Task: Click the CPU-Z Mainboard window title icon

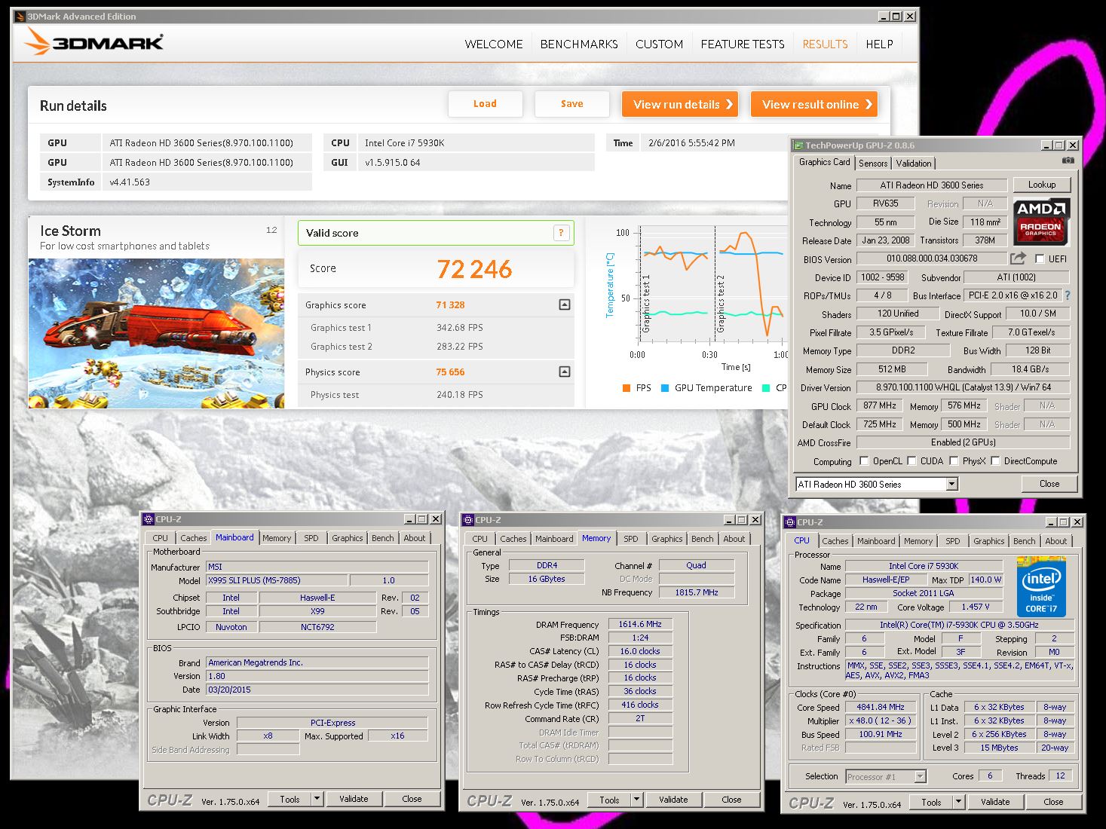Action: point(149,519)
